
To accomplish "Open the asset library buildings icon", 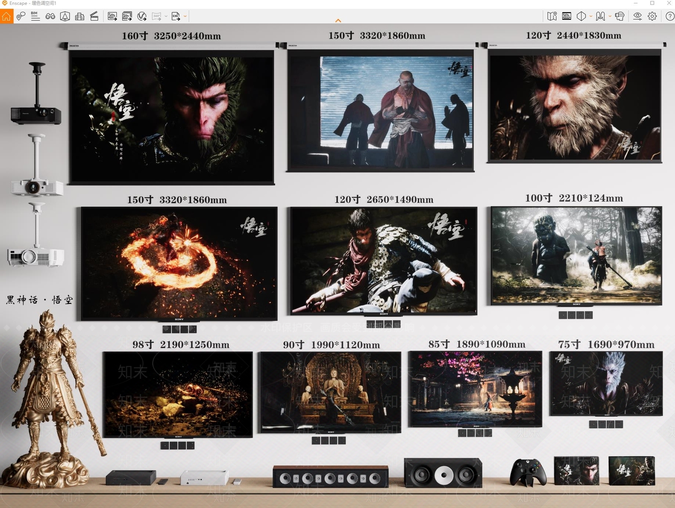I will tap(80, 16).
